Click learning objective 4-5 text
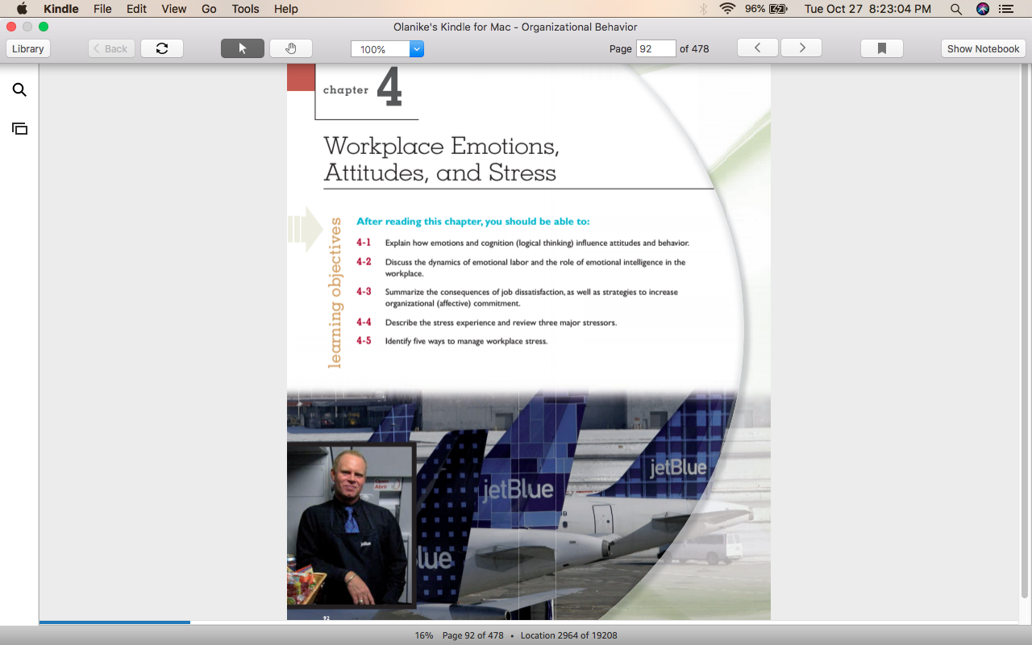Screen dimensions: 1032x645 [x=466, y=341]
